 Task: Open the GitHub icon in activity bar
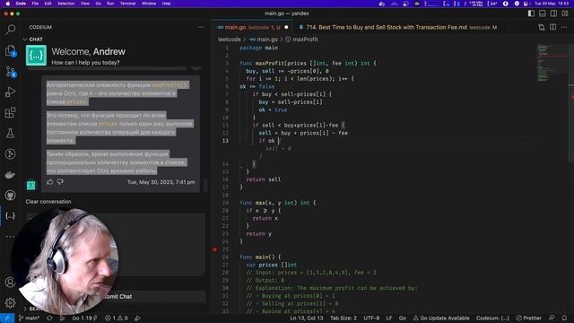click(x=10, y=196)
